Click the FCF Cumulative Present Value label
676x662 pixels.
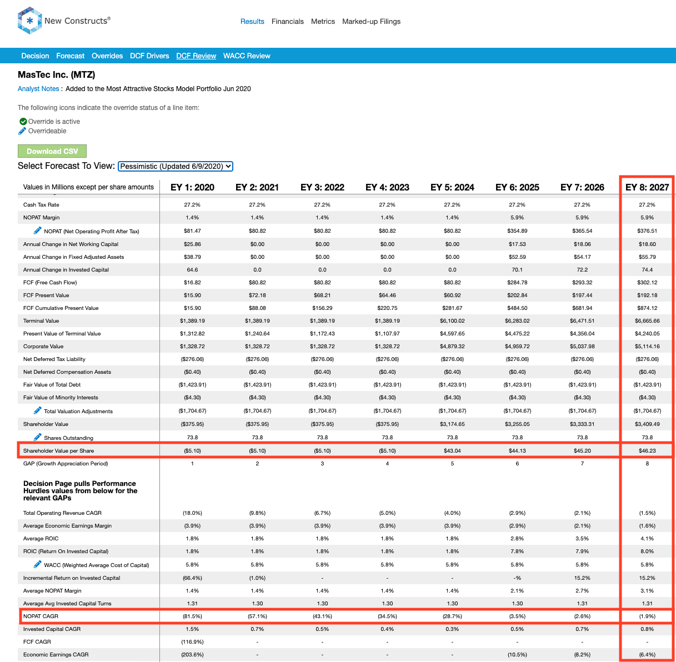coord(61,308)
